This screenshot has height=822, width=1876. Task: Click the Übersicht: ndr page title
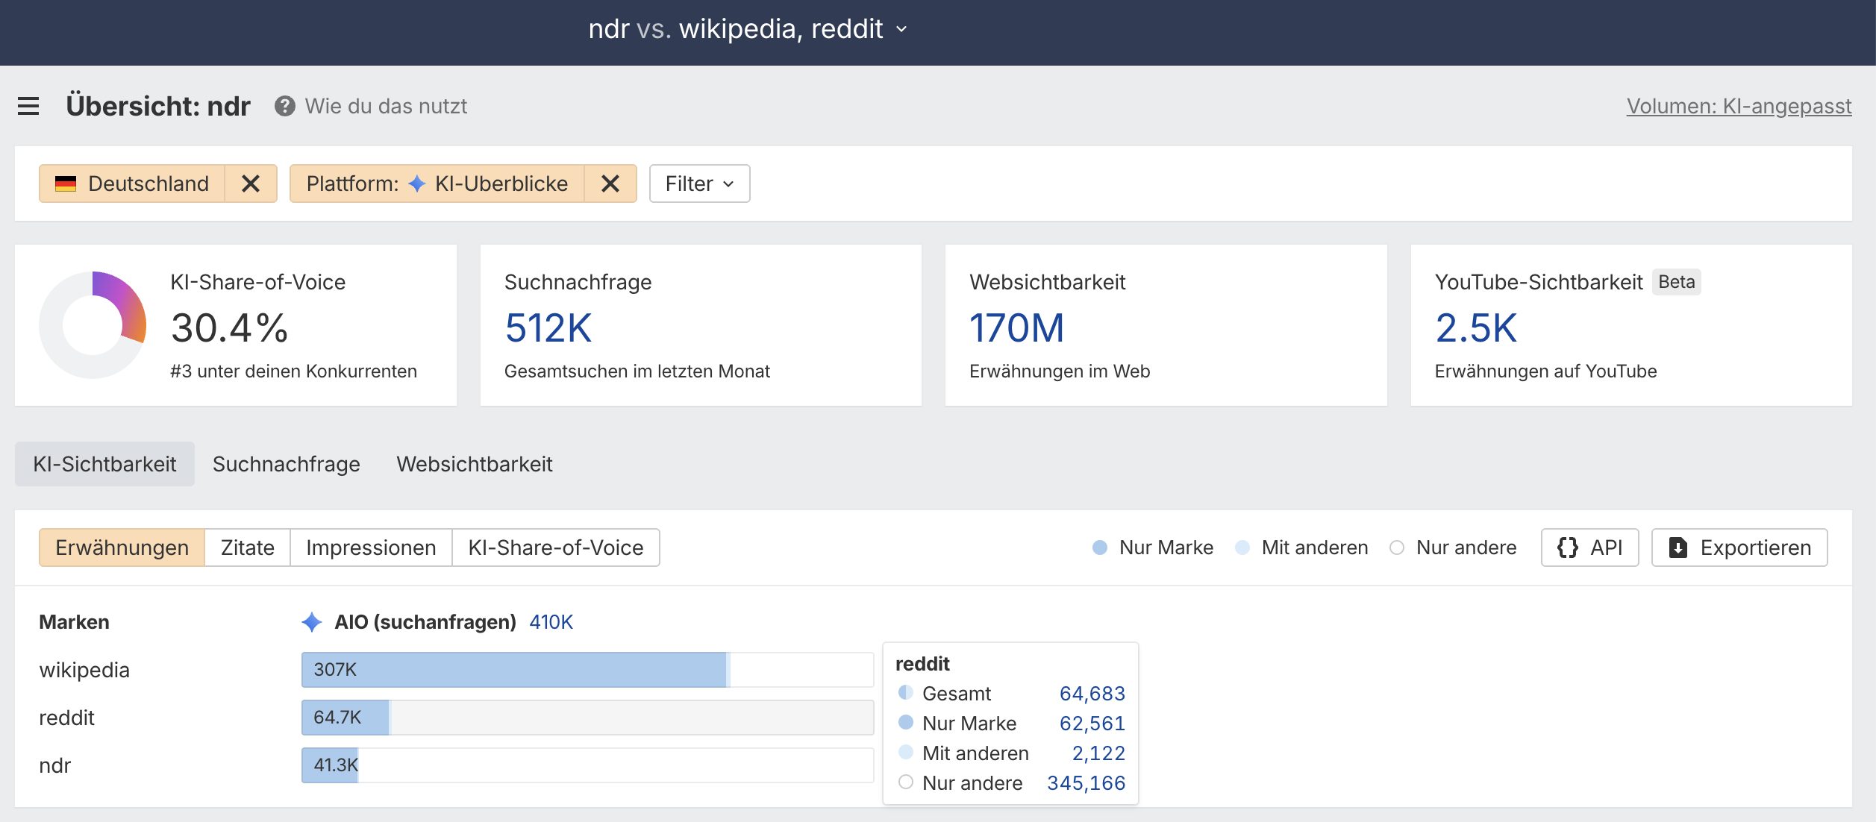158,106
